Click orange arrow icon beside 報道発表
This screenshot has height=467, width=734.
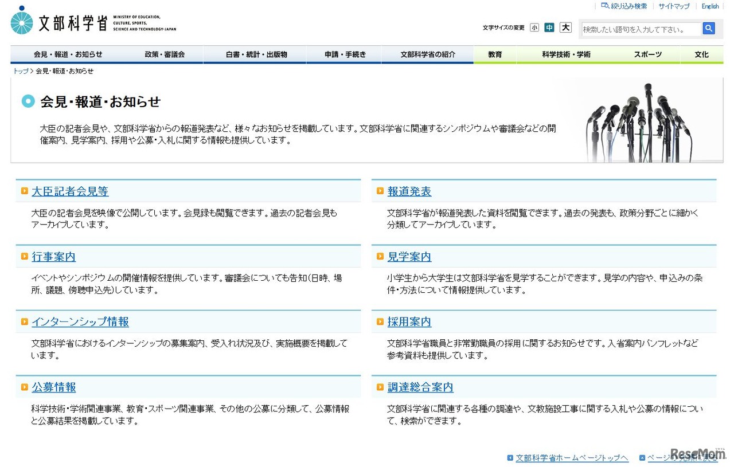pos(380,191)
